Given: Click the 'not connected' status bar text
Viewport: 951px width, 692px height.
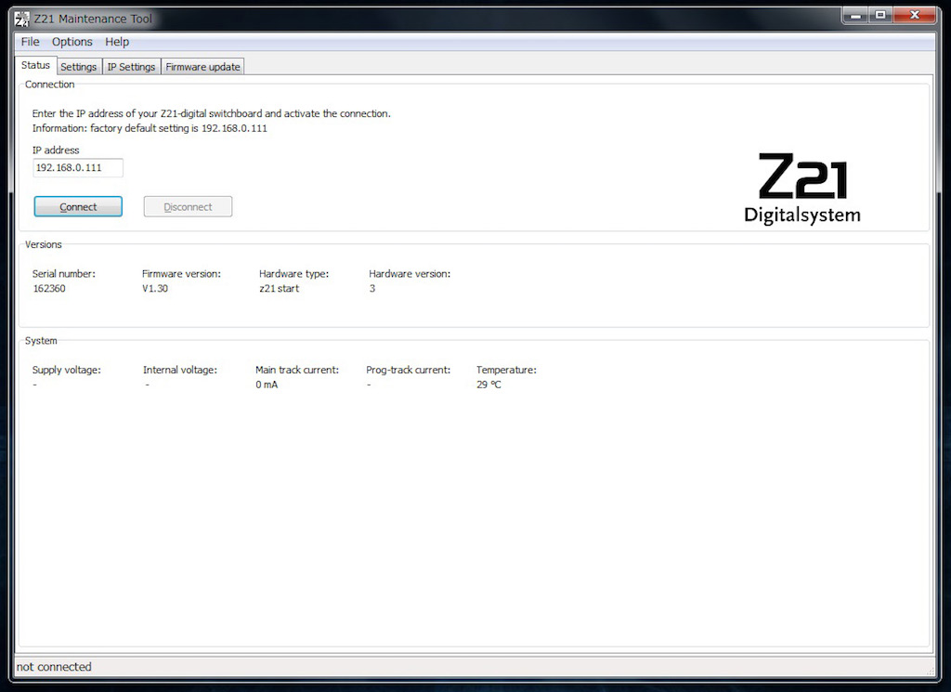Looking at the screenshot, I should (54, 667).
